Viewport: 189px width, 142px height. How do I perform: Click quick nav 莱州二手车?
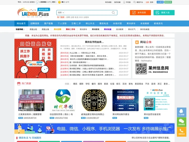coord(71,29)
